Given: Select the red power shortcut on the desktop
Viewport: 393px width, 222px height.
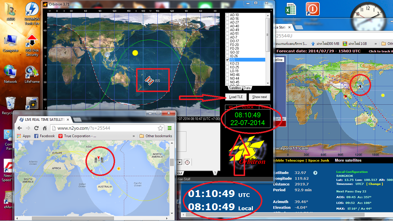Looking at the screenshot, I should 312,9.
